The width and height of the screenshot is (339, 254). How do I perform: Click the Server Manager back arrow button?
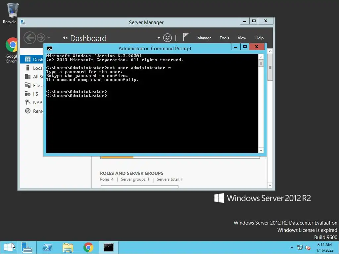pos(29,38)
